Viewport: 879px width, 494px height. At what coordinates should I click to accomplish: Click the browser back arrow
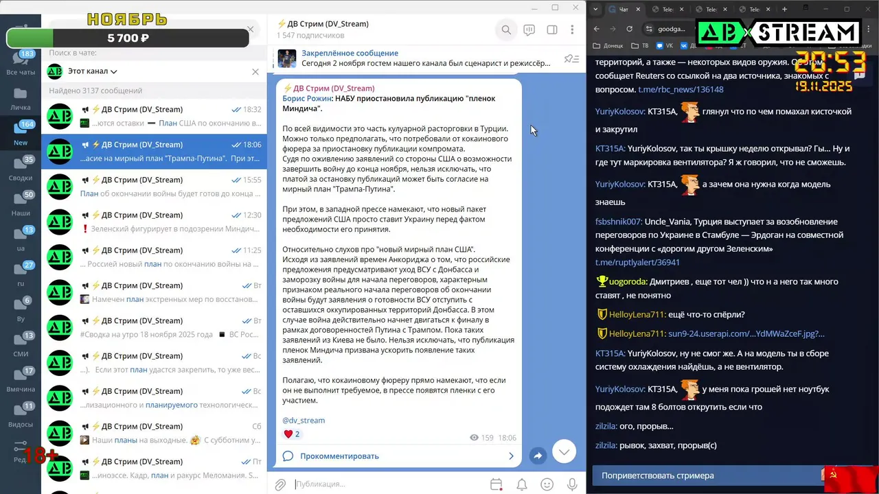(x=596, y=29)
